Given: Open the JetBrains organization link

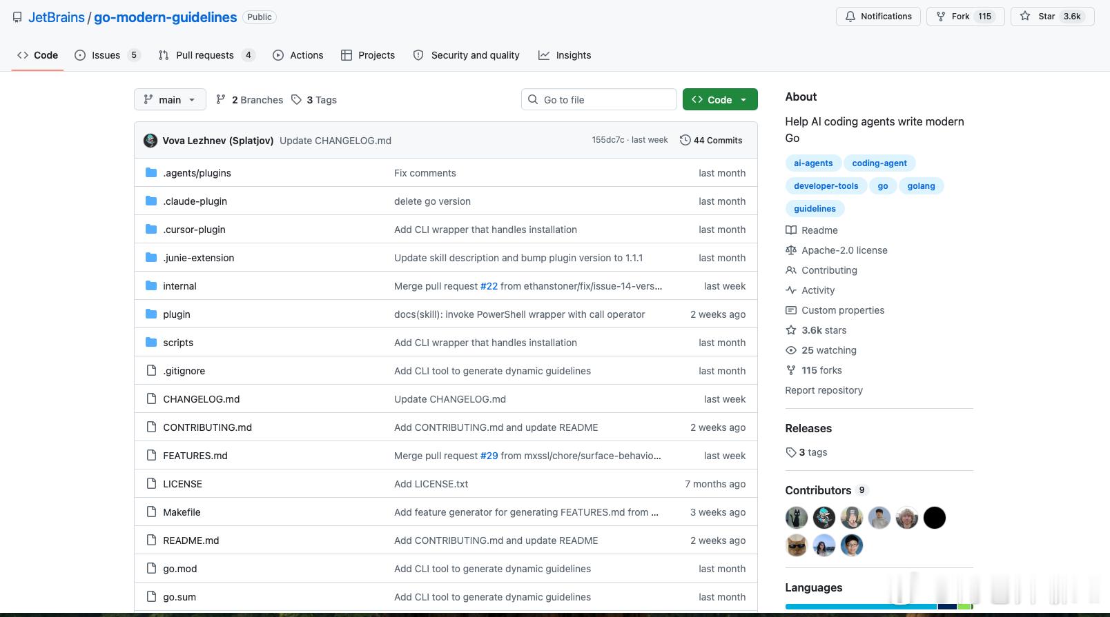Looking at the screenshot, I should click(x=57, y=17).
